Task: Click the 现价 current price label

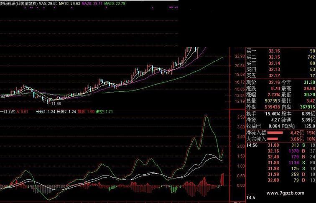Action: click(x=251, y=83)
